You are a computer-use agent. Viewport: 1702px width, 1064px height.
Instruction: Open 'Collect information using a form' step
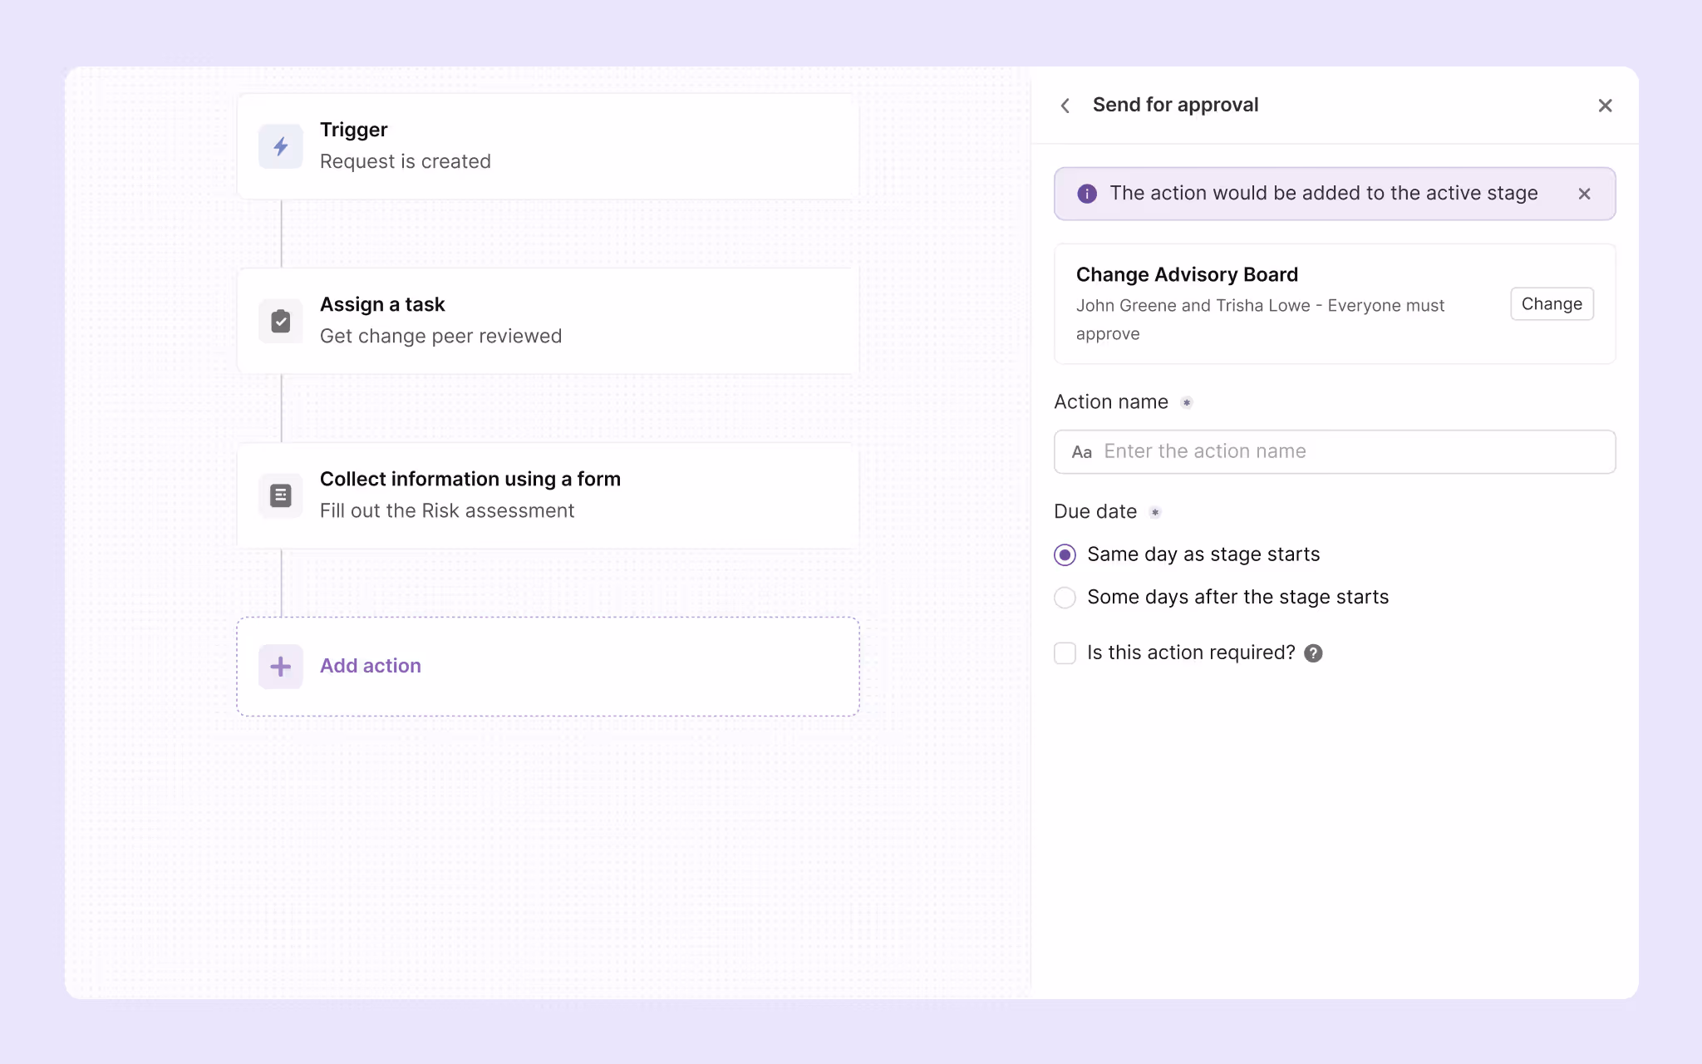pos(547,495)
